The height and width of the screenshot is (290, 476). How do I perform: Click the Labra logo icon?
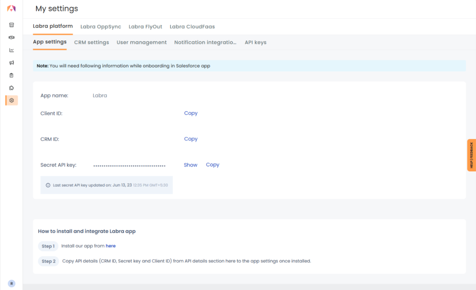(x=12, y=8)
